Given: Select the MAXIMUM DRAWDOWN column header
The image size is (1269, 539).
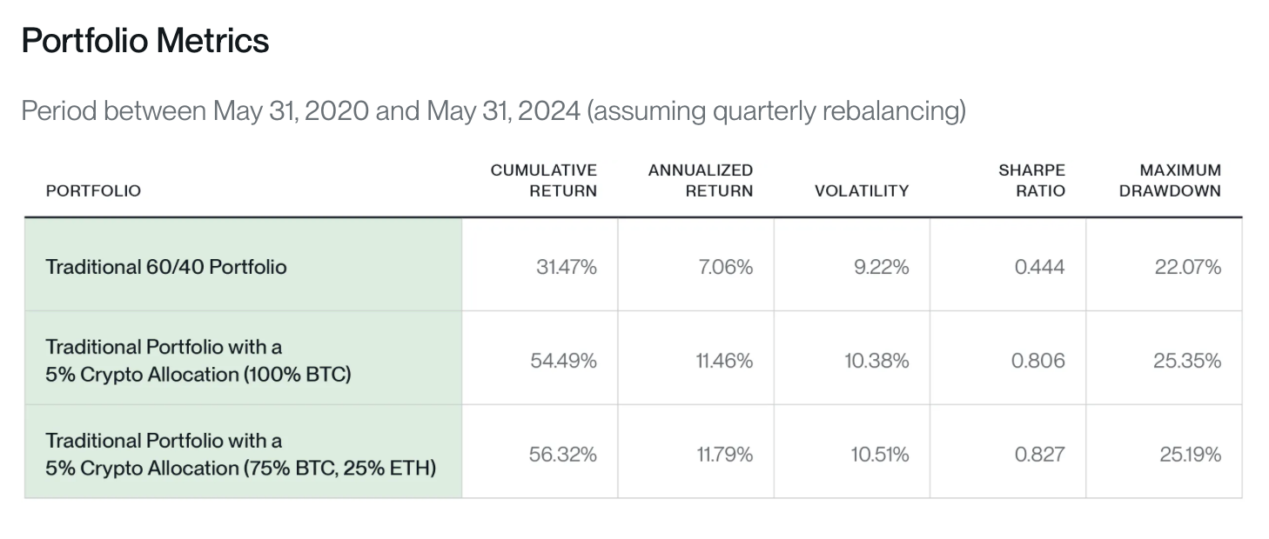Looking at the screenshot, I should pyautogui.click(x=1170, y=180).
